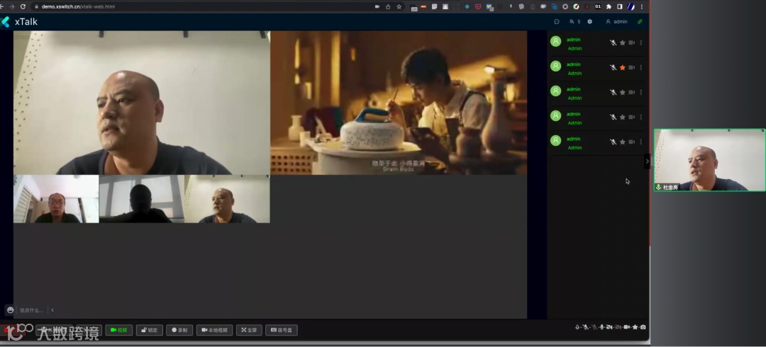Open the Chrome profile avatar
766x347 pixels.
[x=631, y=6]
